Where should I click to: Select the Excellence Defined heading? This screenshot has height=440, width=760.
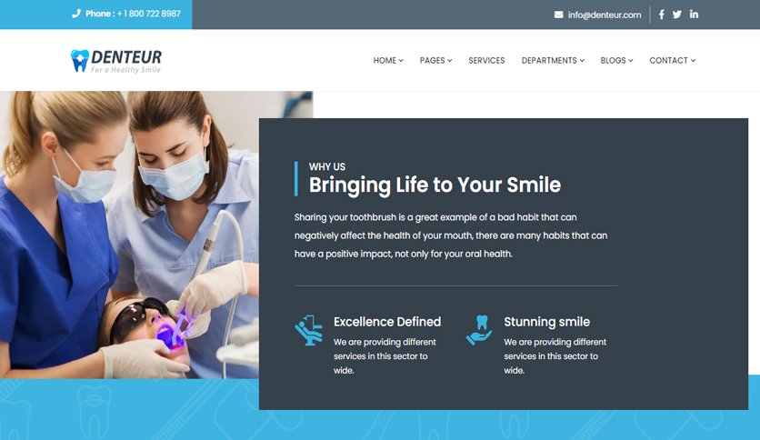click(387, 322)
